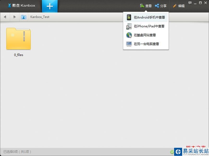Click the 0_files folder name label

tap(19, 55)
